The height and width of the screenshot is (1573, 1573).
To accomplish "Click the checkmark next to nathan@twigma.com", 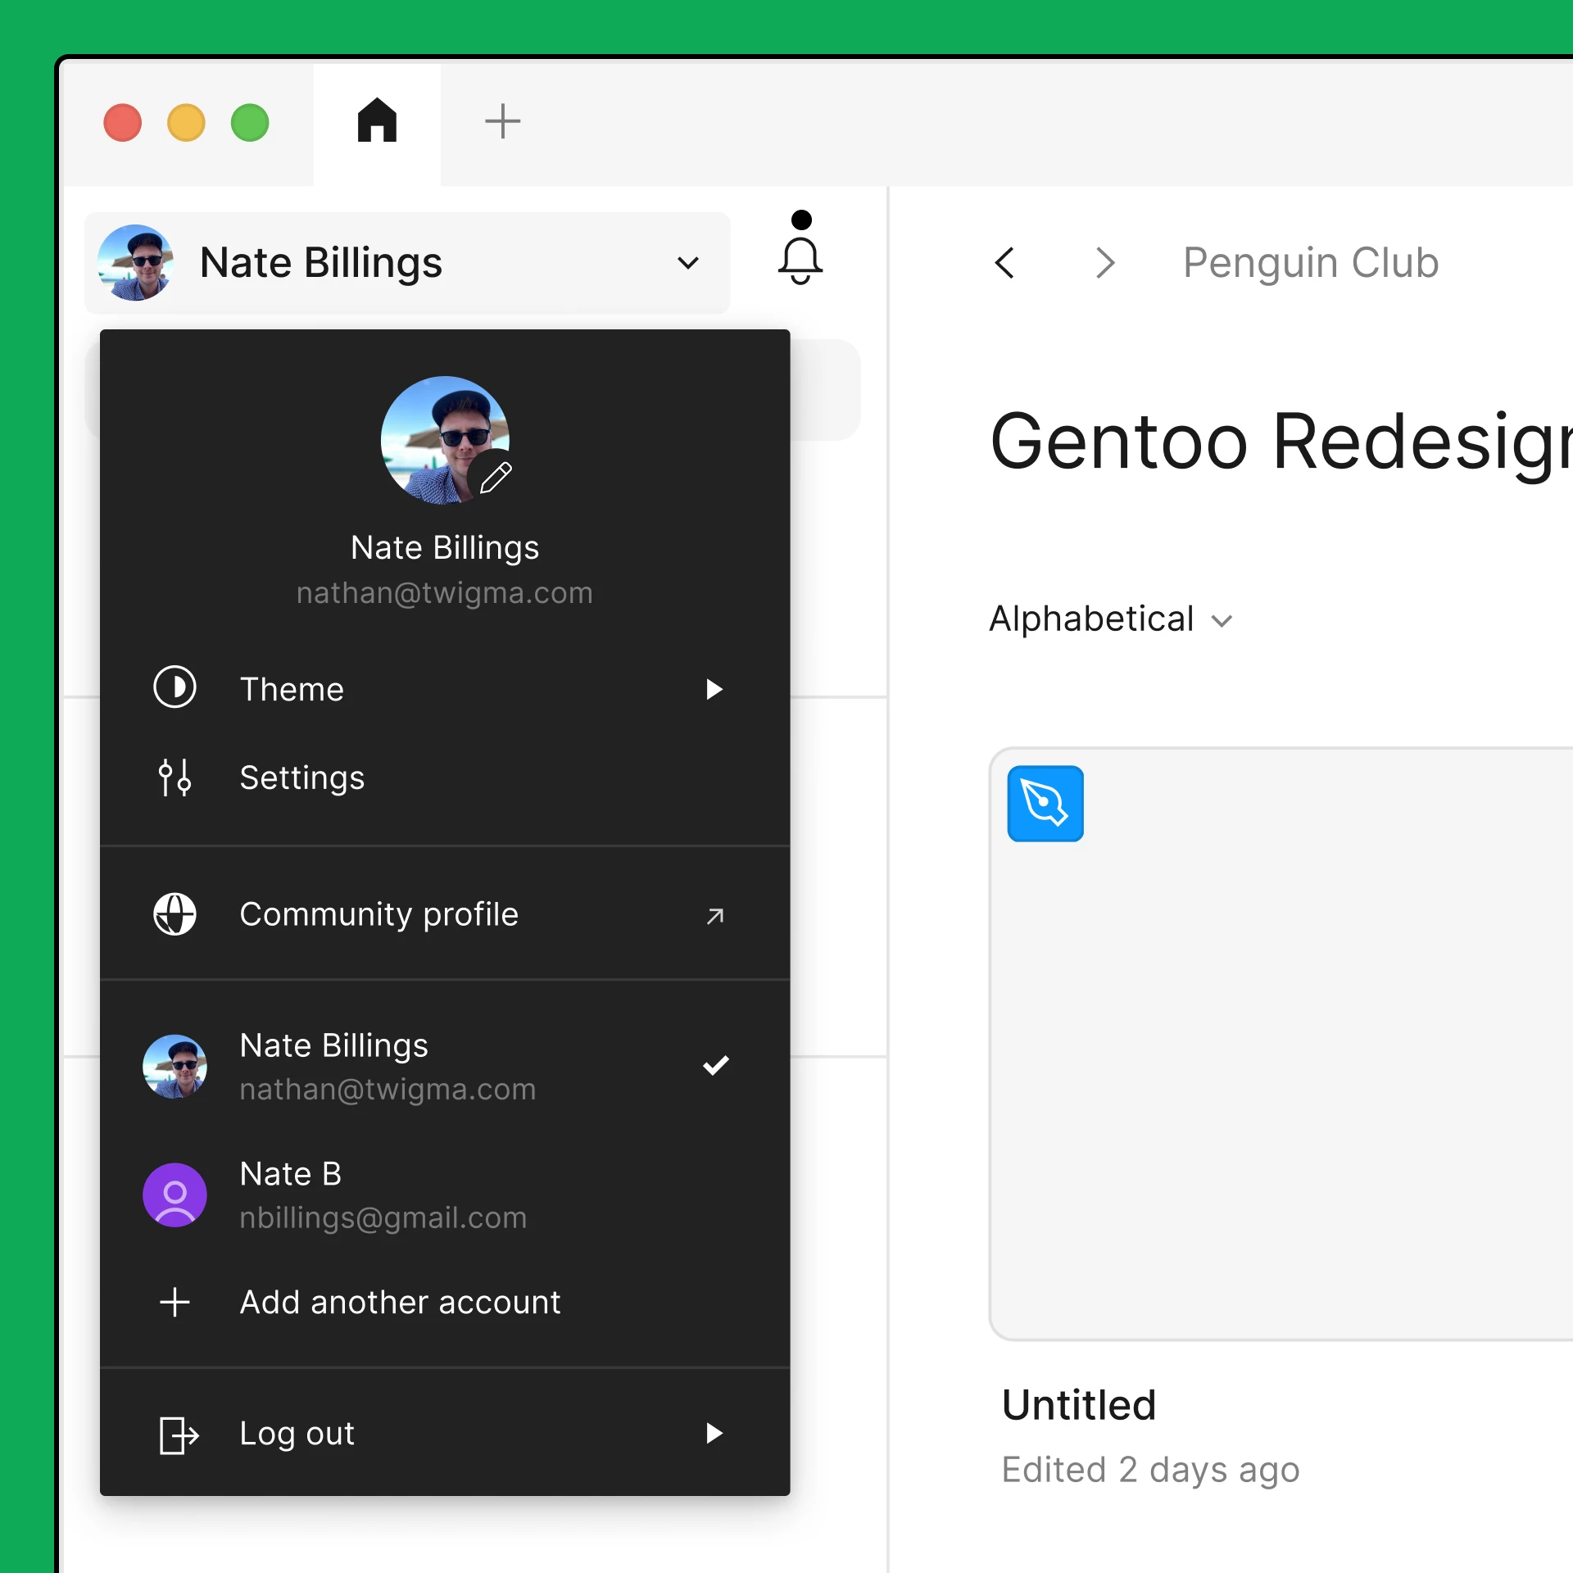I will pos(715,1065).
